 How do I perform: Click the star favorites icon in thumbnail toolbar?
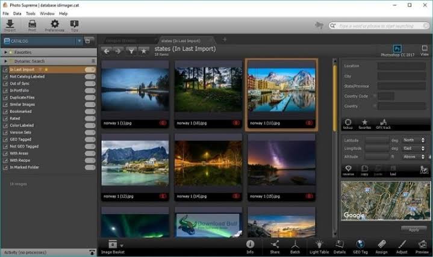tap(143, 51)
